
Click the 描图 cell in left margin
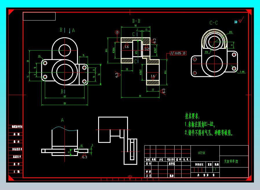(17, 134)
